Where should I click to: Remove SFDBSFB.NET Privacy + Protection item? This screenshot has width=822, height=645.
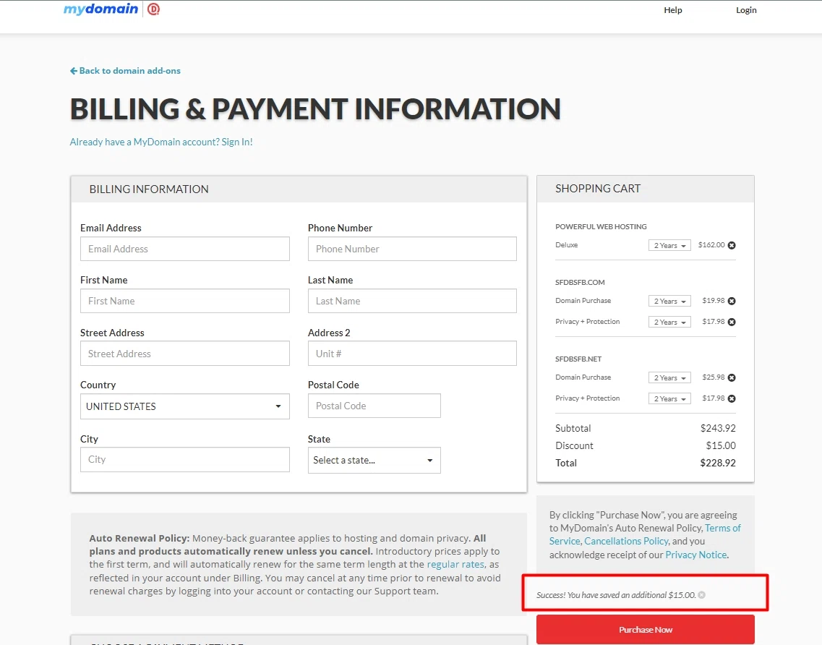[x=732, y=398]
